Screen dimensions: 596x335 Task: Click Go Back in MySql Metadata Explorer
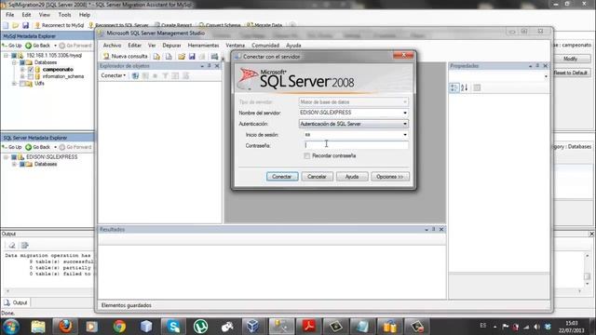[37, 46]
